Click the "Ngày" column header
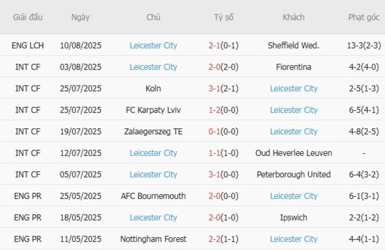 click(81, 18)
